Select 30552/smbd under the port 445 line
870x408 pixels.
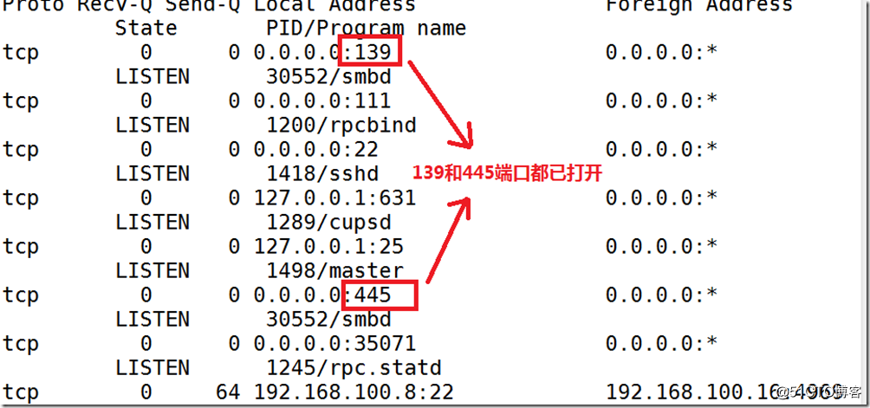tap(328, 320)
